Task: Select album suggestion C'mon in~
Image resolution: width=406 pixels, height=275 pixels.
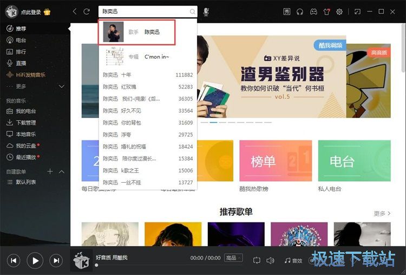Action: 148,56
